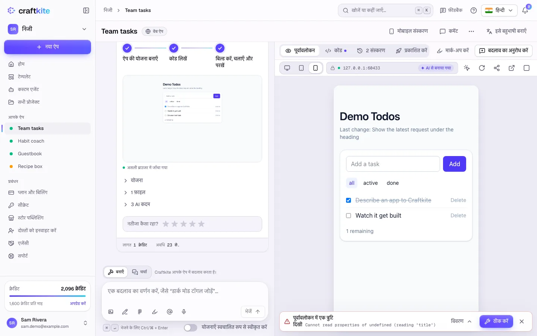
Task: Select the mobile device preview icon
Action: point(315,68)
